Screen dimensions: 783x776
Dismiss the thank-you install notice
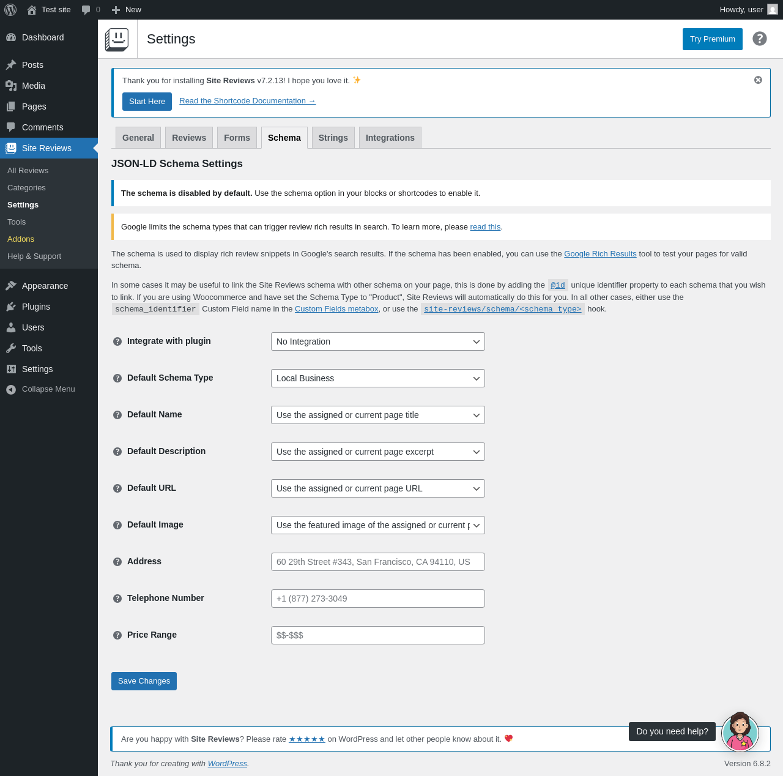click(x=758, y=80)
